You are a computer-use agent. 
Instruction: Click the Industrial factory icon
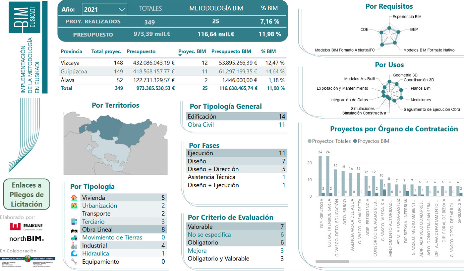point(74,245)
